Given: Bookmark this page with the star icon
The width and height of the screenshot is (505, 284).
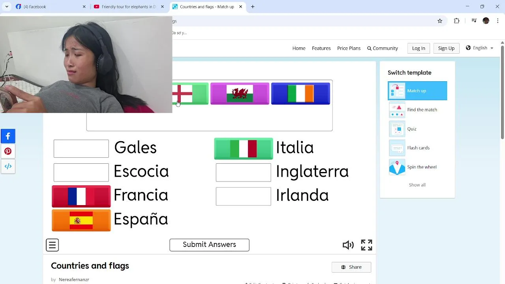Looking at the screenshot, I should (x=440, y=21).
